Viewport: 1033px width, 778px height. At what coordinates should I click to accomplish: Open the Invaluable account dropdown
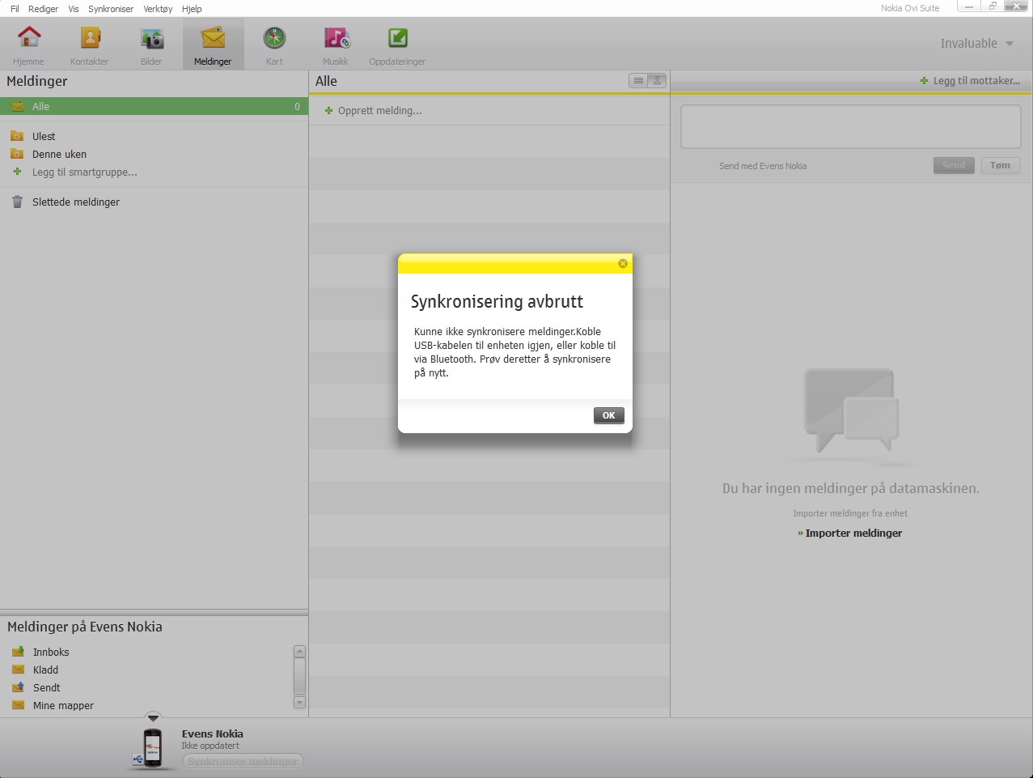click(976, 44)
